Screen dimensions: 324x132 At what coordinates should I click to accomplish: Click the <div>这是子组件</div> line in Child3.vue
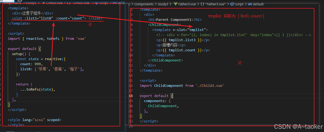tap(33, 13)
